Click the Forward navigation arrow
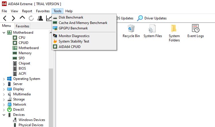The height and width of the screenshot is (127, 215). pos(13,18)
